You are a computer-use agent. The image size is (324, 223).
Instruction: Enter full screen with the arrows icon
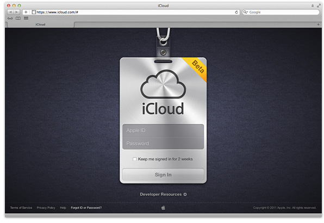pyautogui.click(x=319, y=5)
